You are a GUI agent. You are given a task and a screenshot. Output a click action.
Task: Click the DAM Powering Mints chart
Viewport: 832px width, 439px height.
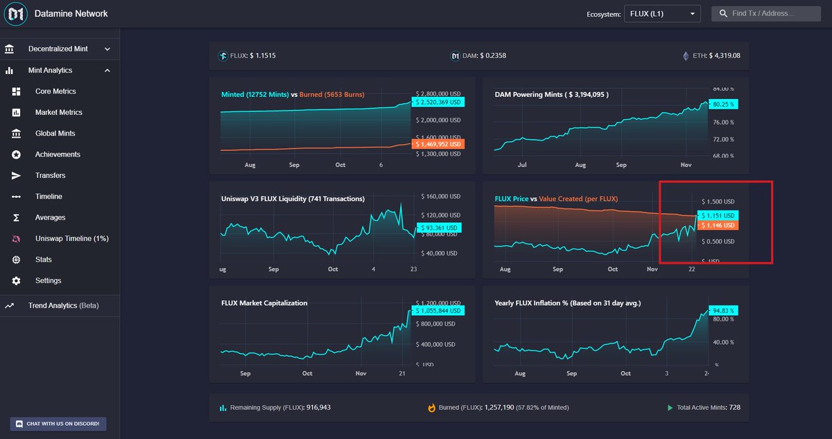pos(616,125)
